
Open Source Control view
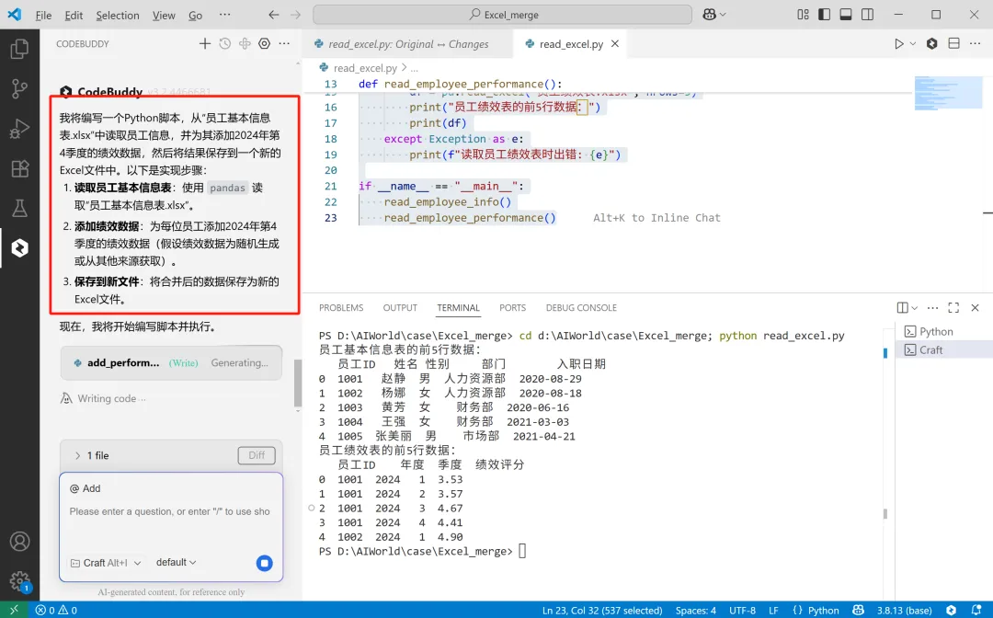pos(19,88)
